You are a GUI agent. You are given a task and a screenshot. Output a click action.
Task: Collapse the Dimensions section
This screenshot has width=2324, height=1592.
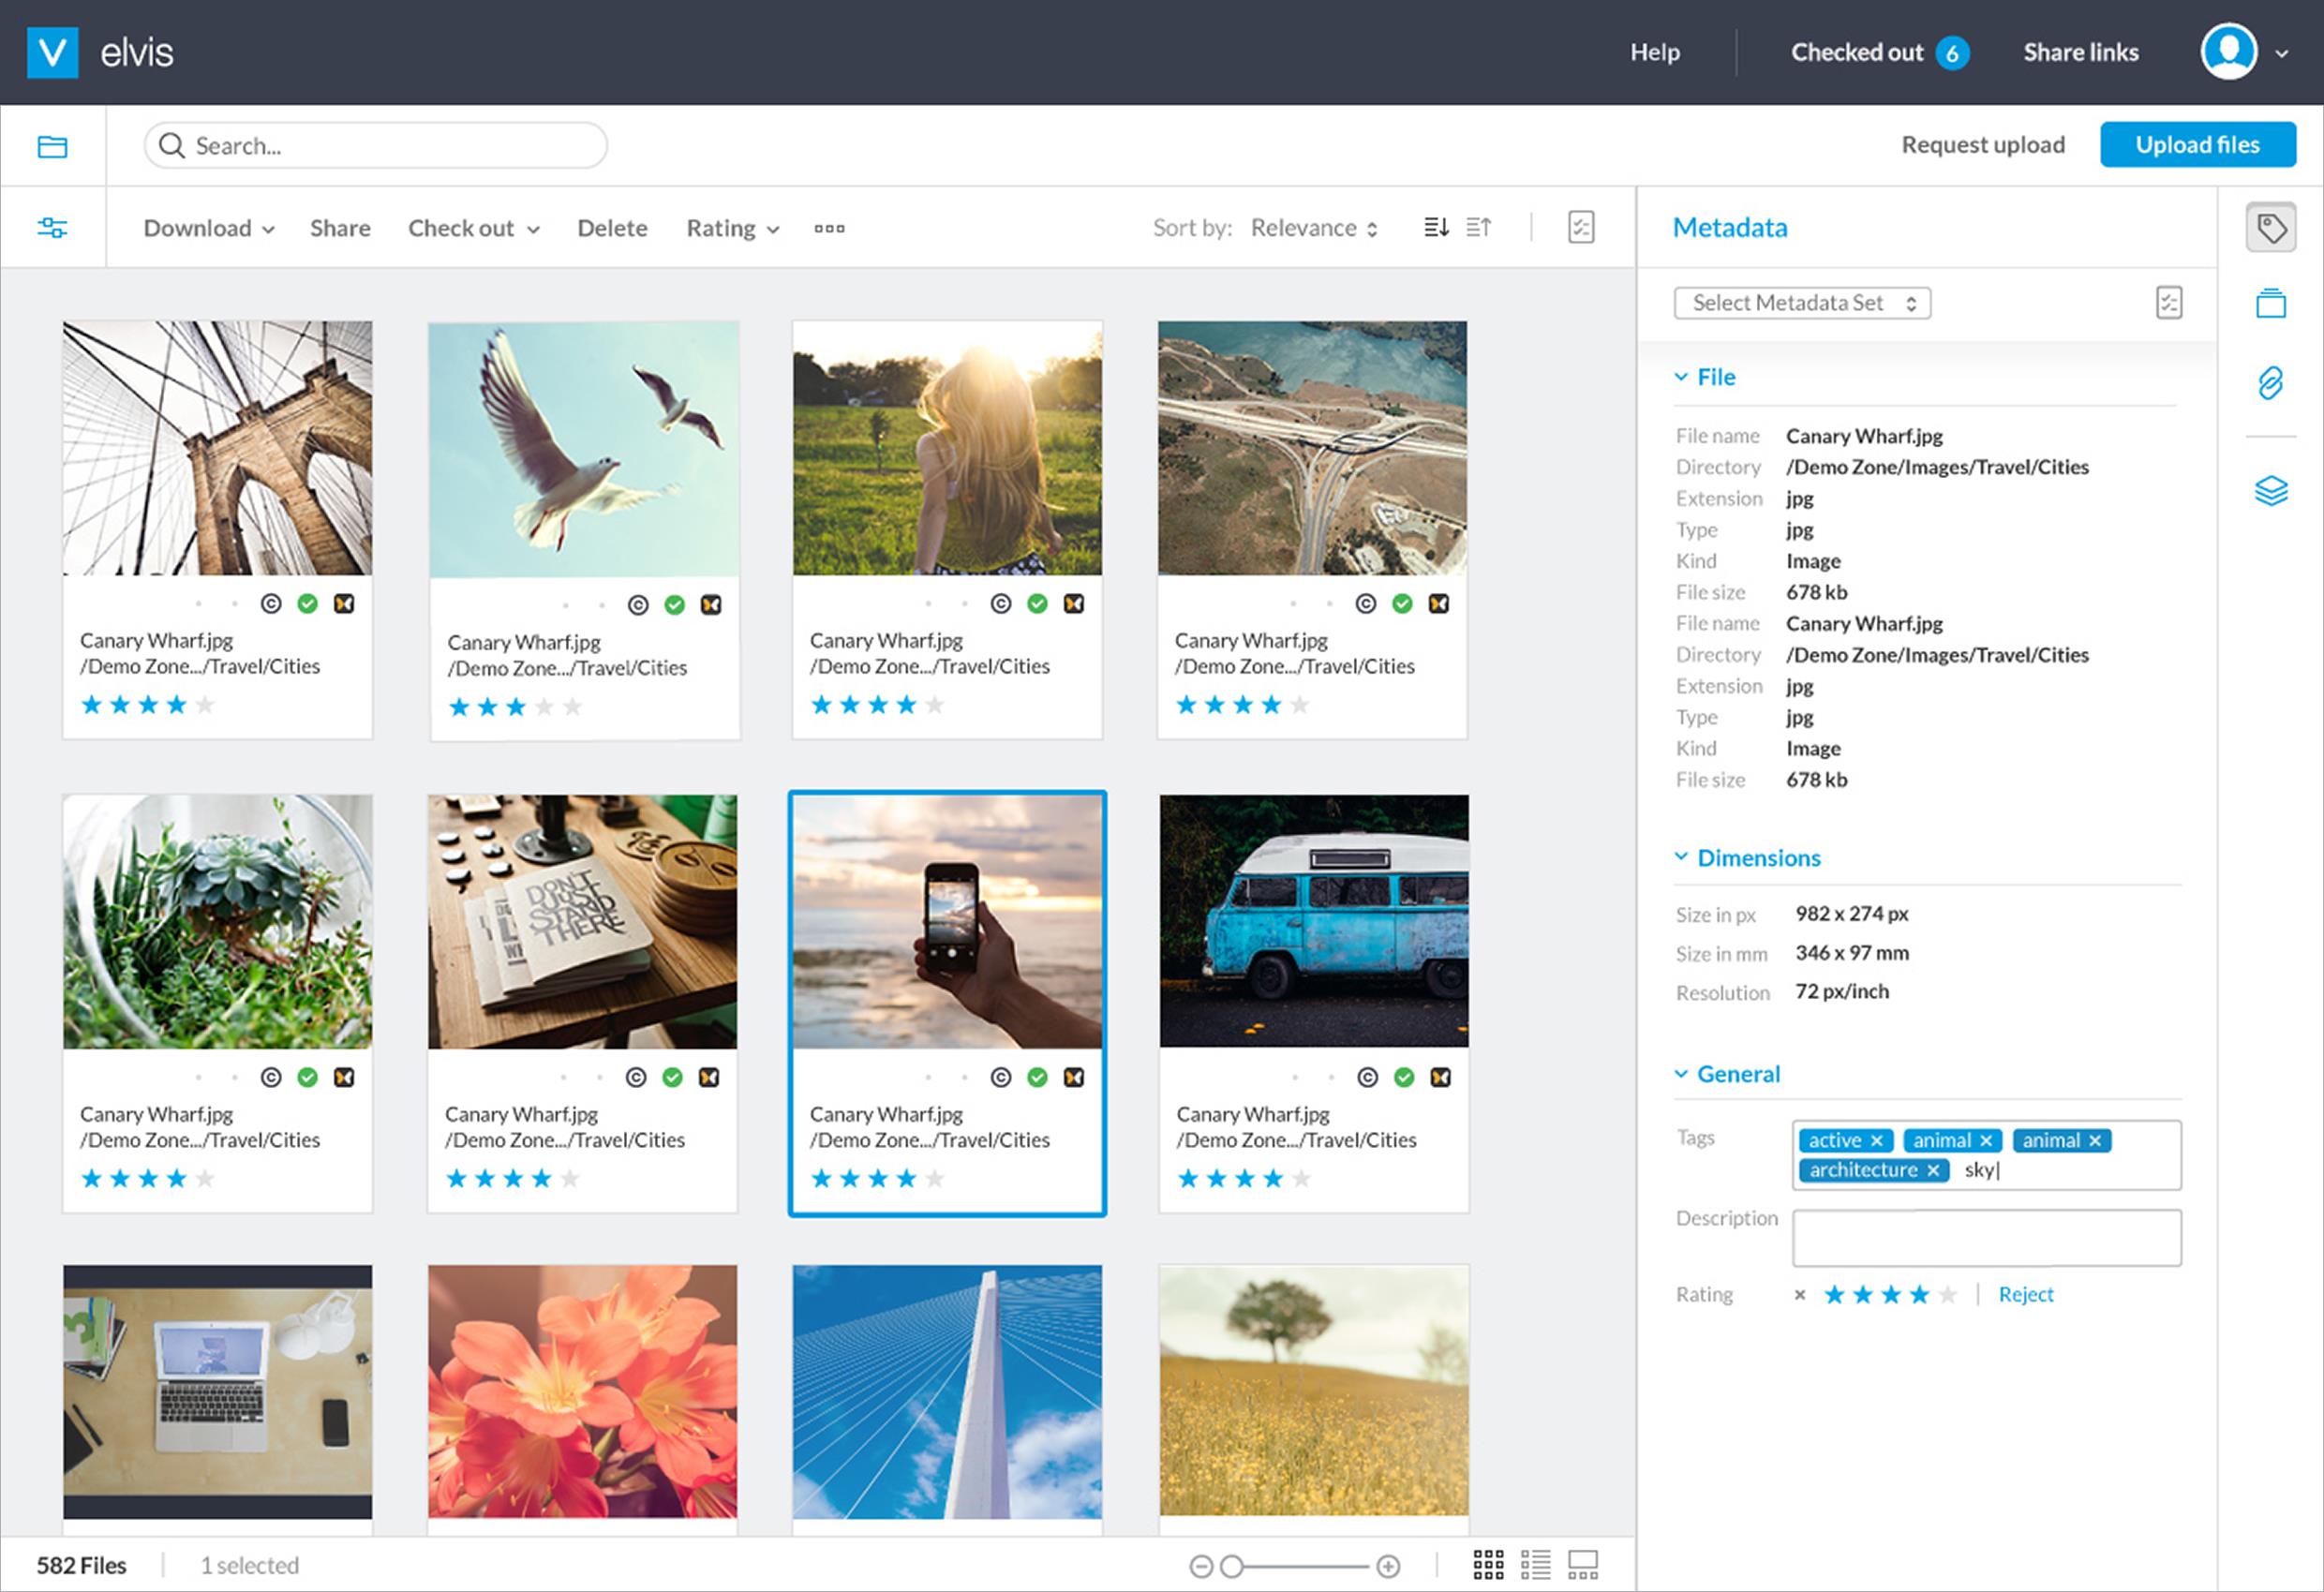point(1681,858)
